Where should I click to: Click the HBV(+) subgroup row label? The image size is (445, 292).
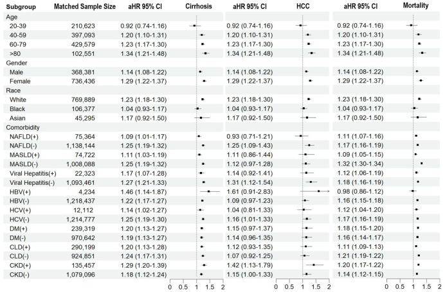coord(20,192)
